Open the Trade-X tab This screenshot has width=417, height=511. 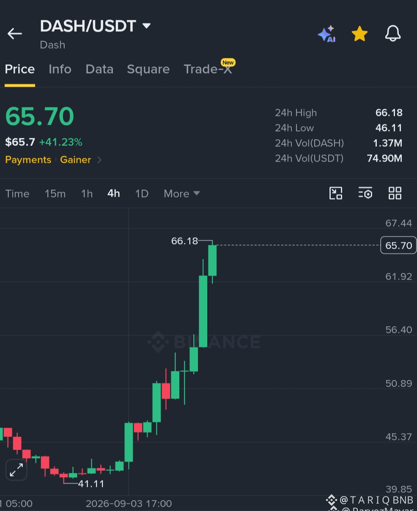tap(208, 69)
